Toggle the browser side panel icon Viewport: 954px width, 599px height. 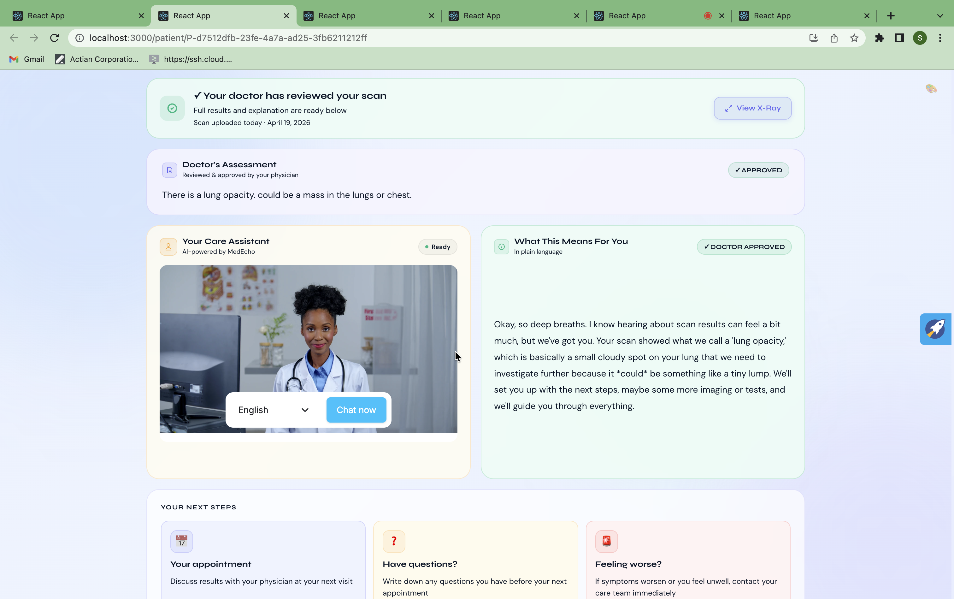point(899,38)
